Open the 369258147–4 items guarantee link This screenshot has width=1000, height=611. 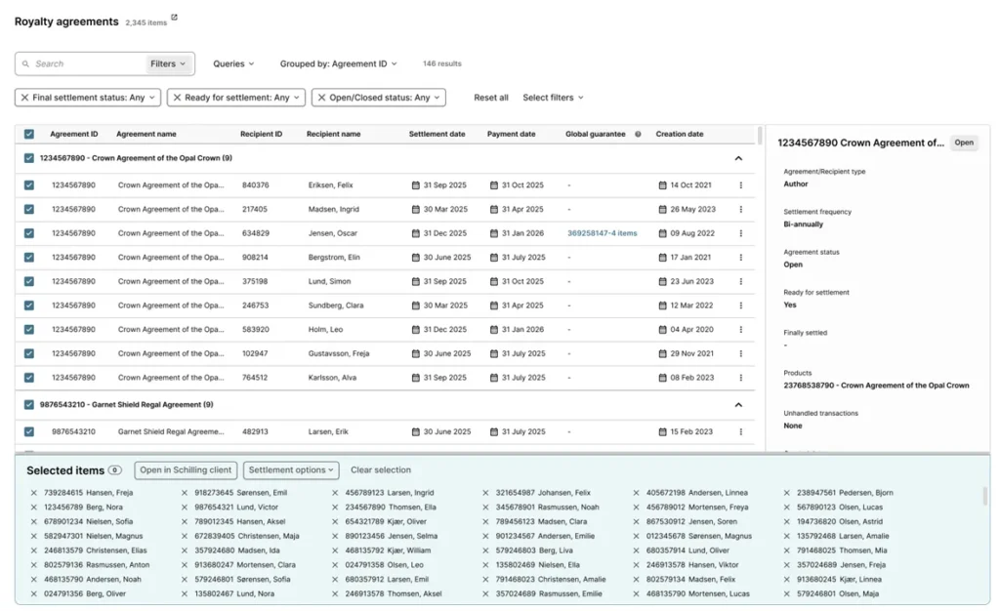click(602, 233)
